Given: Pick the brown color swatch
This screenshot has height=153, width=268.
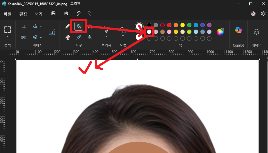Looking at the screenshot, I should (x=163, y=32).
